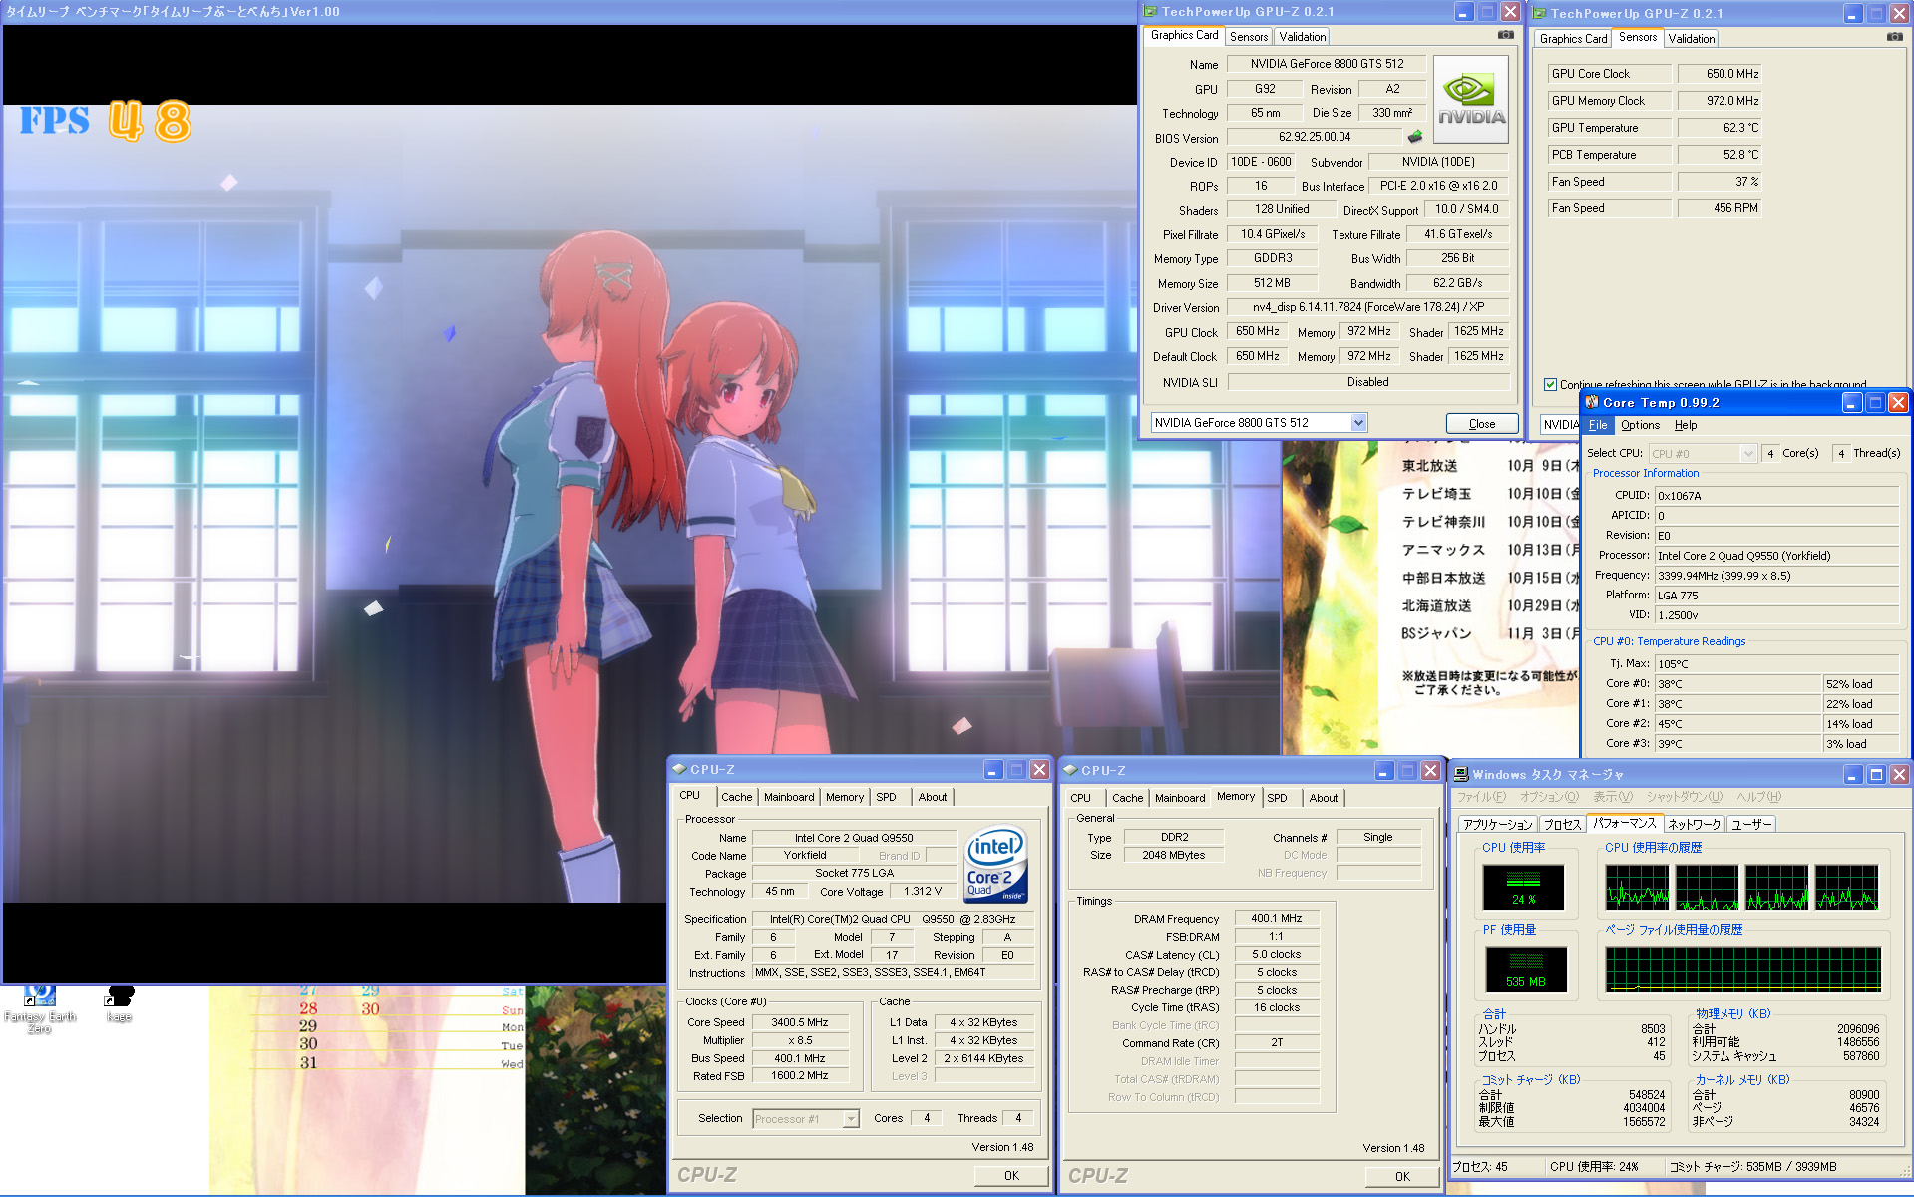Maximize the Task Manager window

[x=1876, y=774]
